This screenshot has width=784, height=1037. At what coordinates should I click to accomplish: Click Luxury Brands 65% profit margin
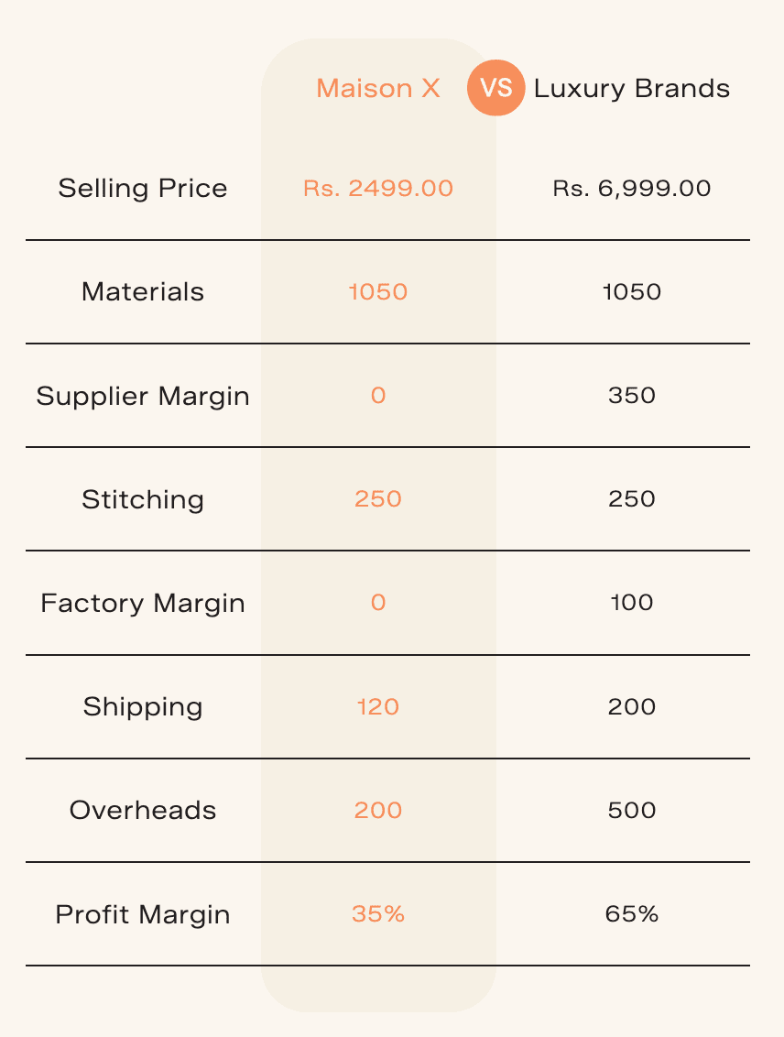(x=632, y=914)
